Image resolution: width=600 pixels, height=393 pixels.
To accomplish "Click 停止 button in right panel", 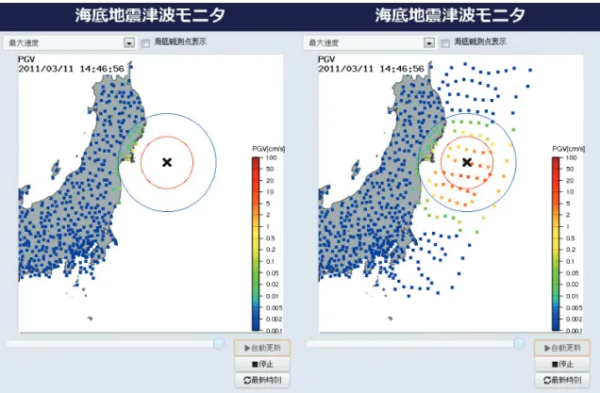I will click(x=562, y=364).
